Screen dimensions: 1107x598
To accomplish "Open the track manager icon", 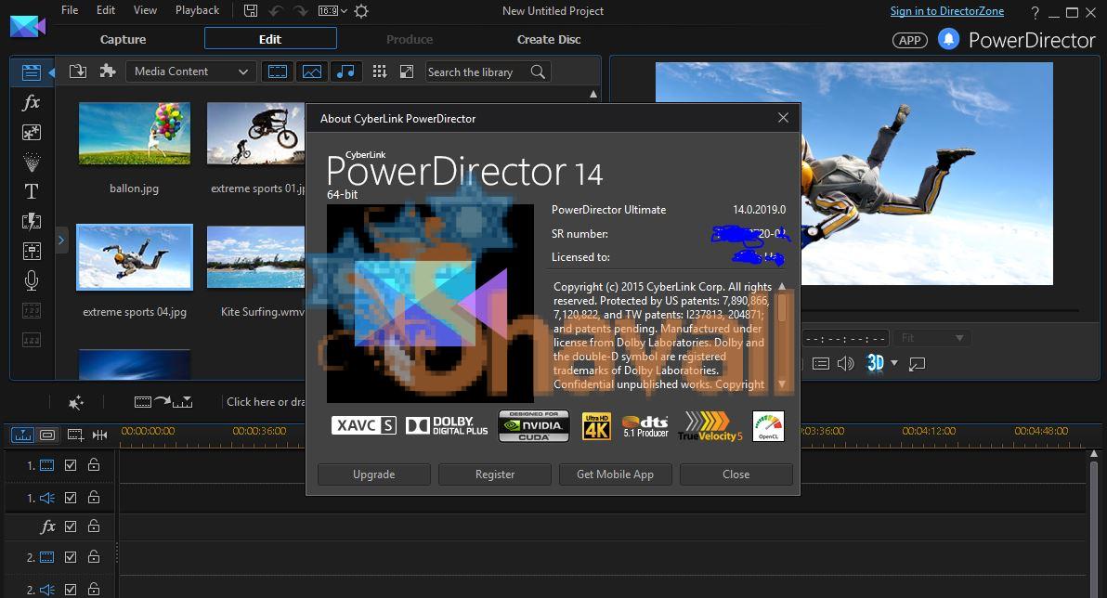I will [x=75, y=435].
